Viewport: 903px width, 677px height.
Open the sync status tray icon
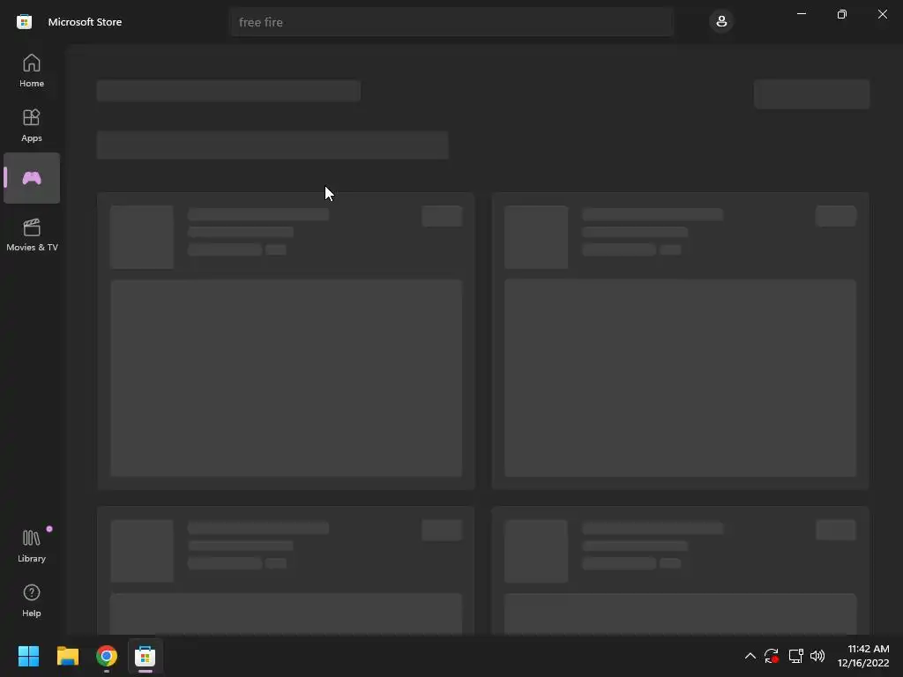(x=772, y=656)
